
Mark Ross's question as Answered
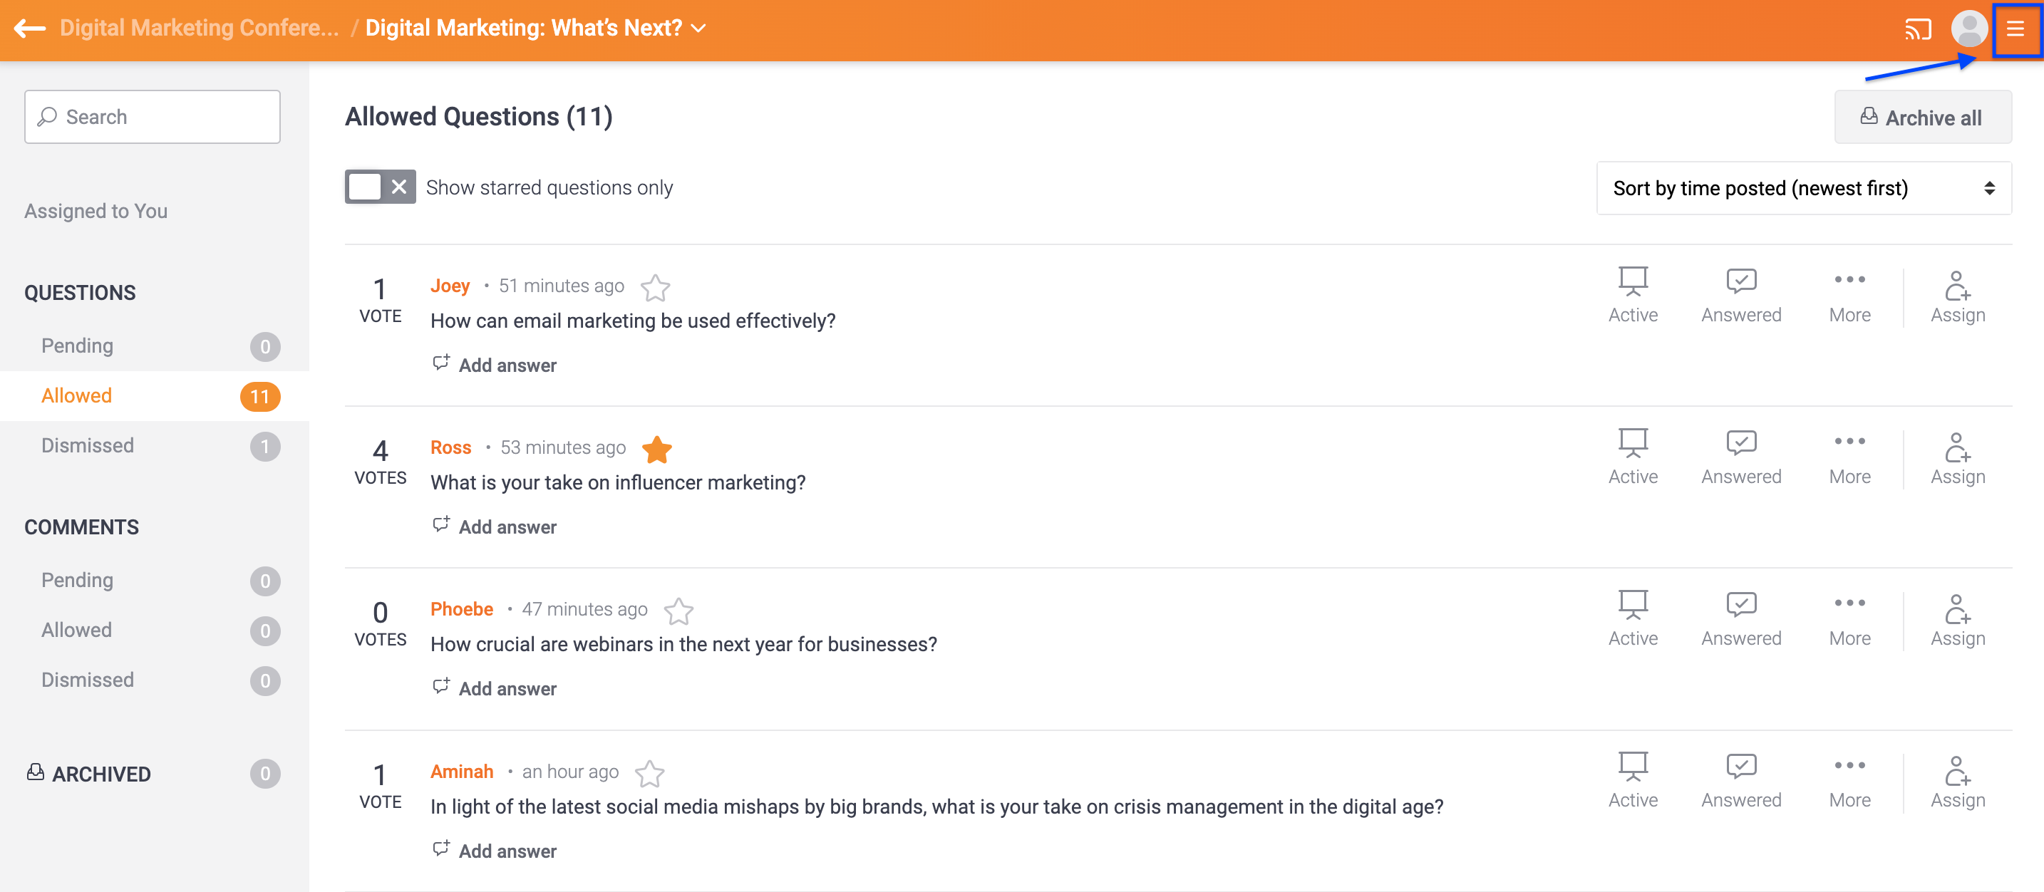pyautogui.click(x=1741, y=457)
